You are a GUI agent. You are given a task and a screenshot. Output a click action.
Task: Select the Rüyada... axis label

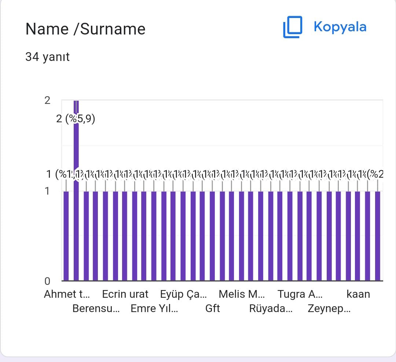[x=271, y=308]
